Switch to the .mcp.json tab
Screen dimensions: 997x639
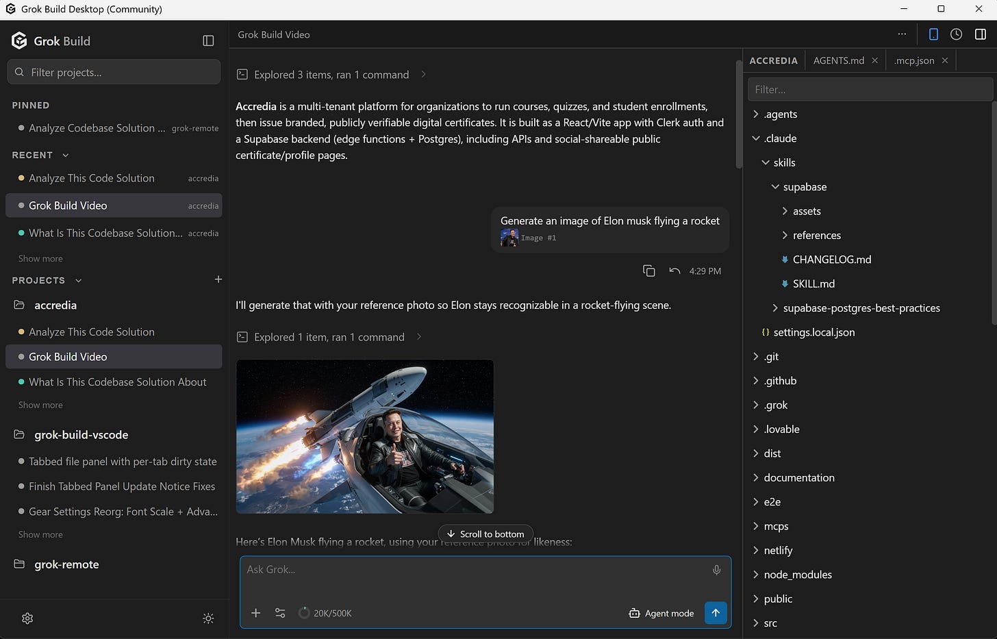click(914, 60)
